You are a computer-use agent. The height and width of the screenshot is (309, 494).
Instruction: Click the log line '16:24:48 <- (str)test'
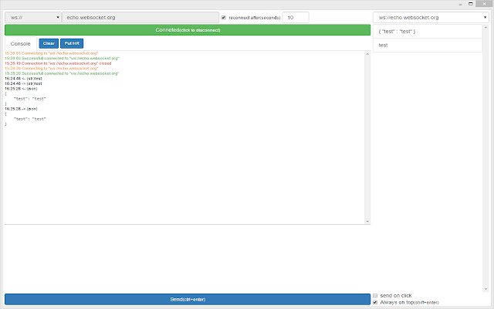[x=23, y=79]
